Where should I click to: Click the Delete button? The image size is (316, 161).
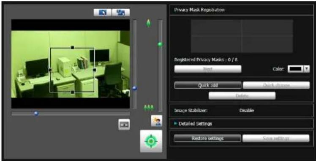click(242, 96)
